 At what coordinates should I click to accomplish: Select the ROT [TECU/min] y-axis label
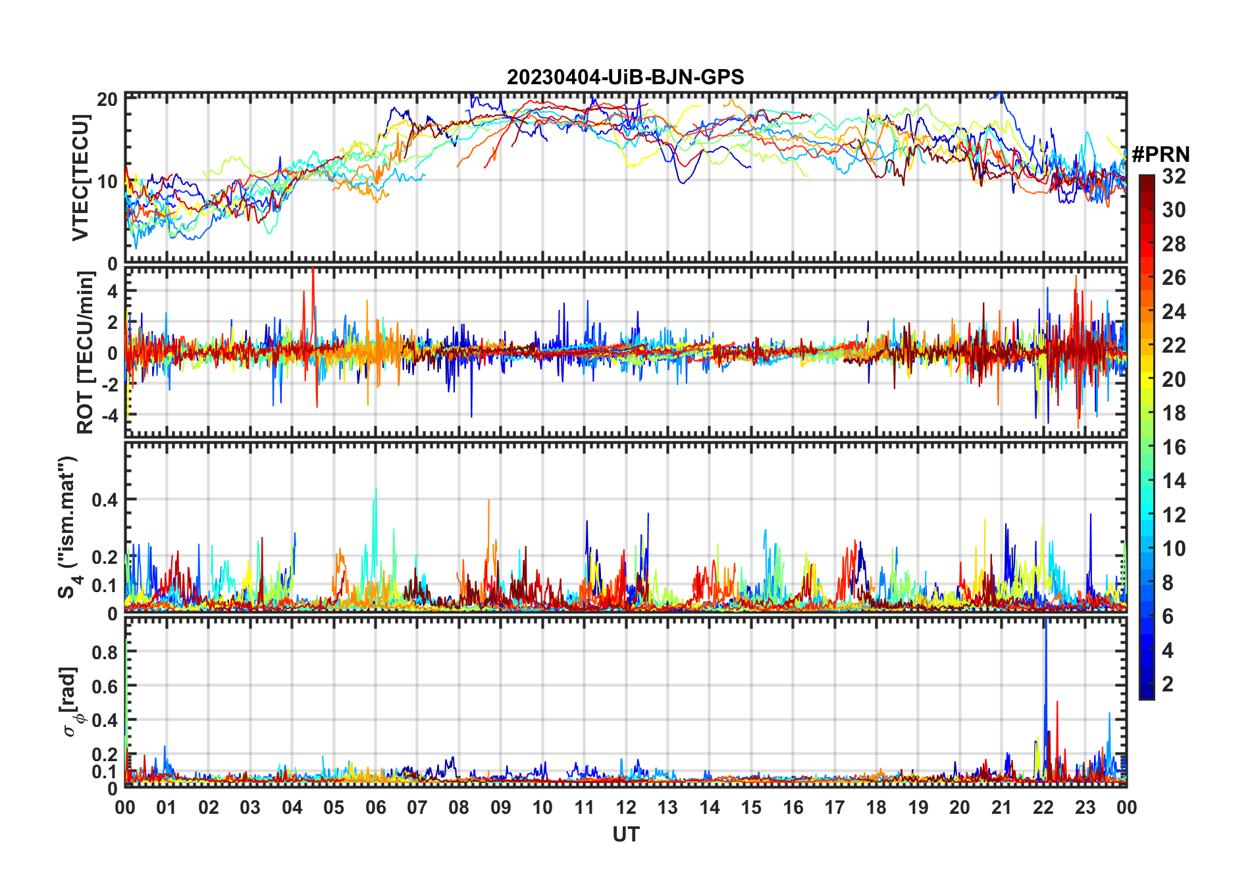(86, 353)
